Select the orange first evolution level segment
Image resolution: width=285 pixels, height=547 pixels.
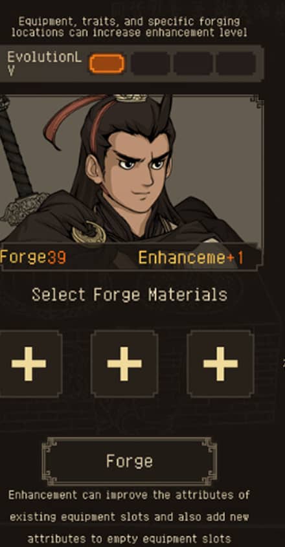click(x=107, y=64)
